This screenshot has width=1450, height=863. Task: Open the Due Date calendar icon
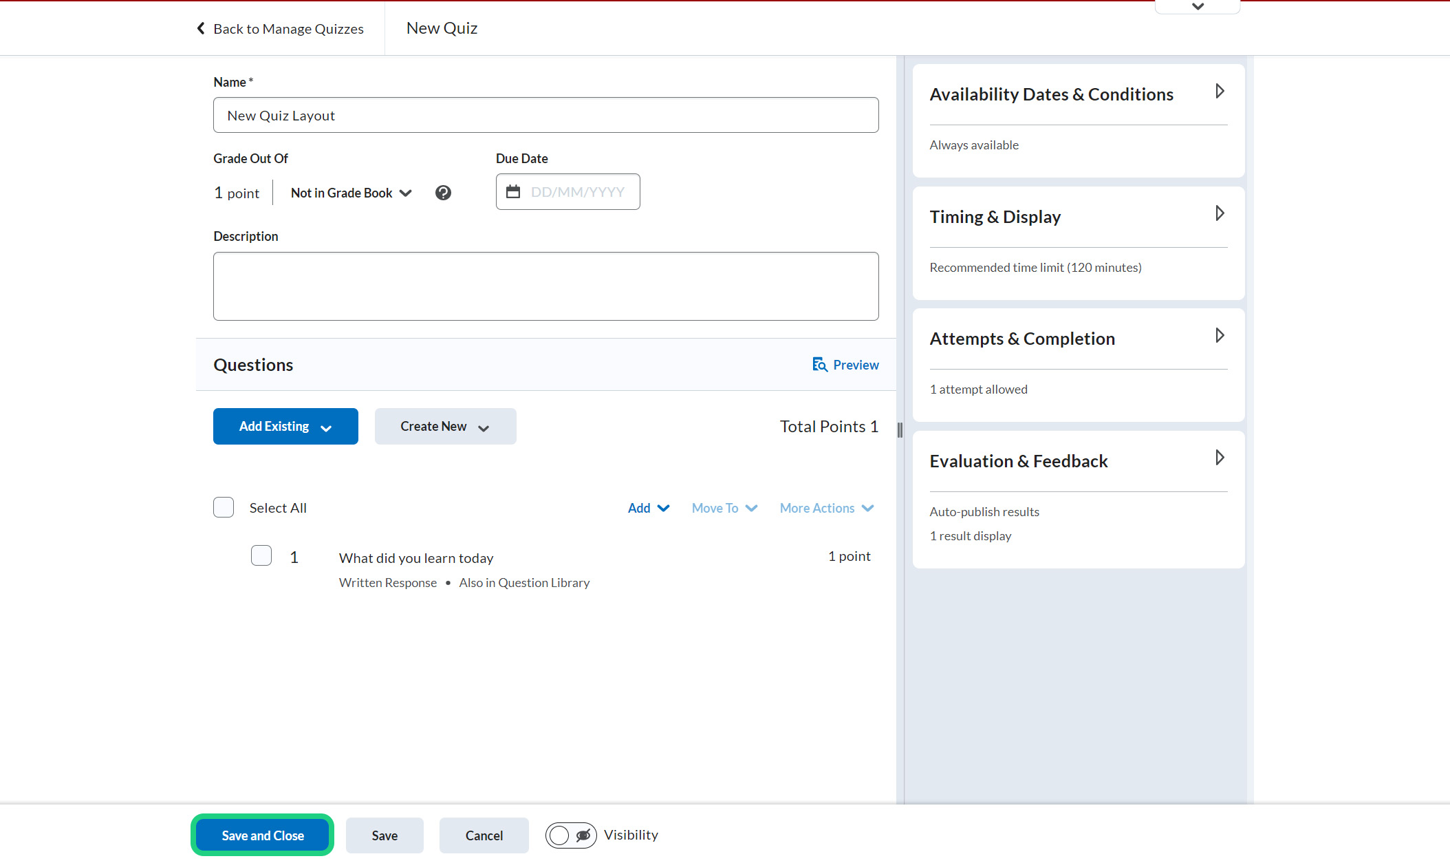(513, 192)
